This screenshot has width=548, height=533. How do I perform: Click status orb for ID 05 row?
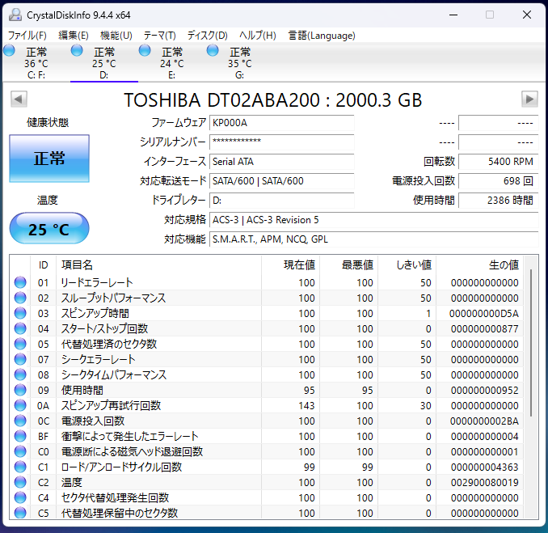click(x=20, y=344)
